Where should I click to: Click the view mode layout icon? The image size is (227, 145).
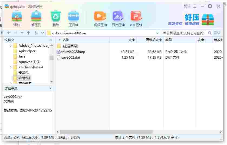tap(36, 33)
